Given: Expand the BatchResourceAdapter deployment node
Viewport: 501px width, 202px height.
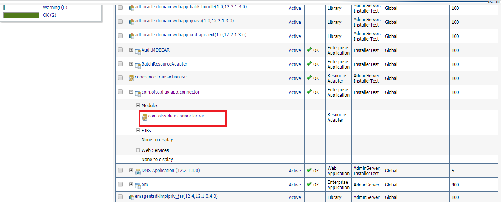Looking at the screenshot, I should coord(131,64).
